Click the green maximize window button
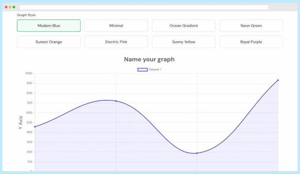The width and height of the screenshot is (300, 174). pyautogui.click(x=14, y=7)
